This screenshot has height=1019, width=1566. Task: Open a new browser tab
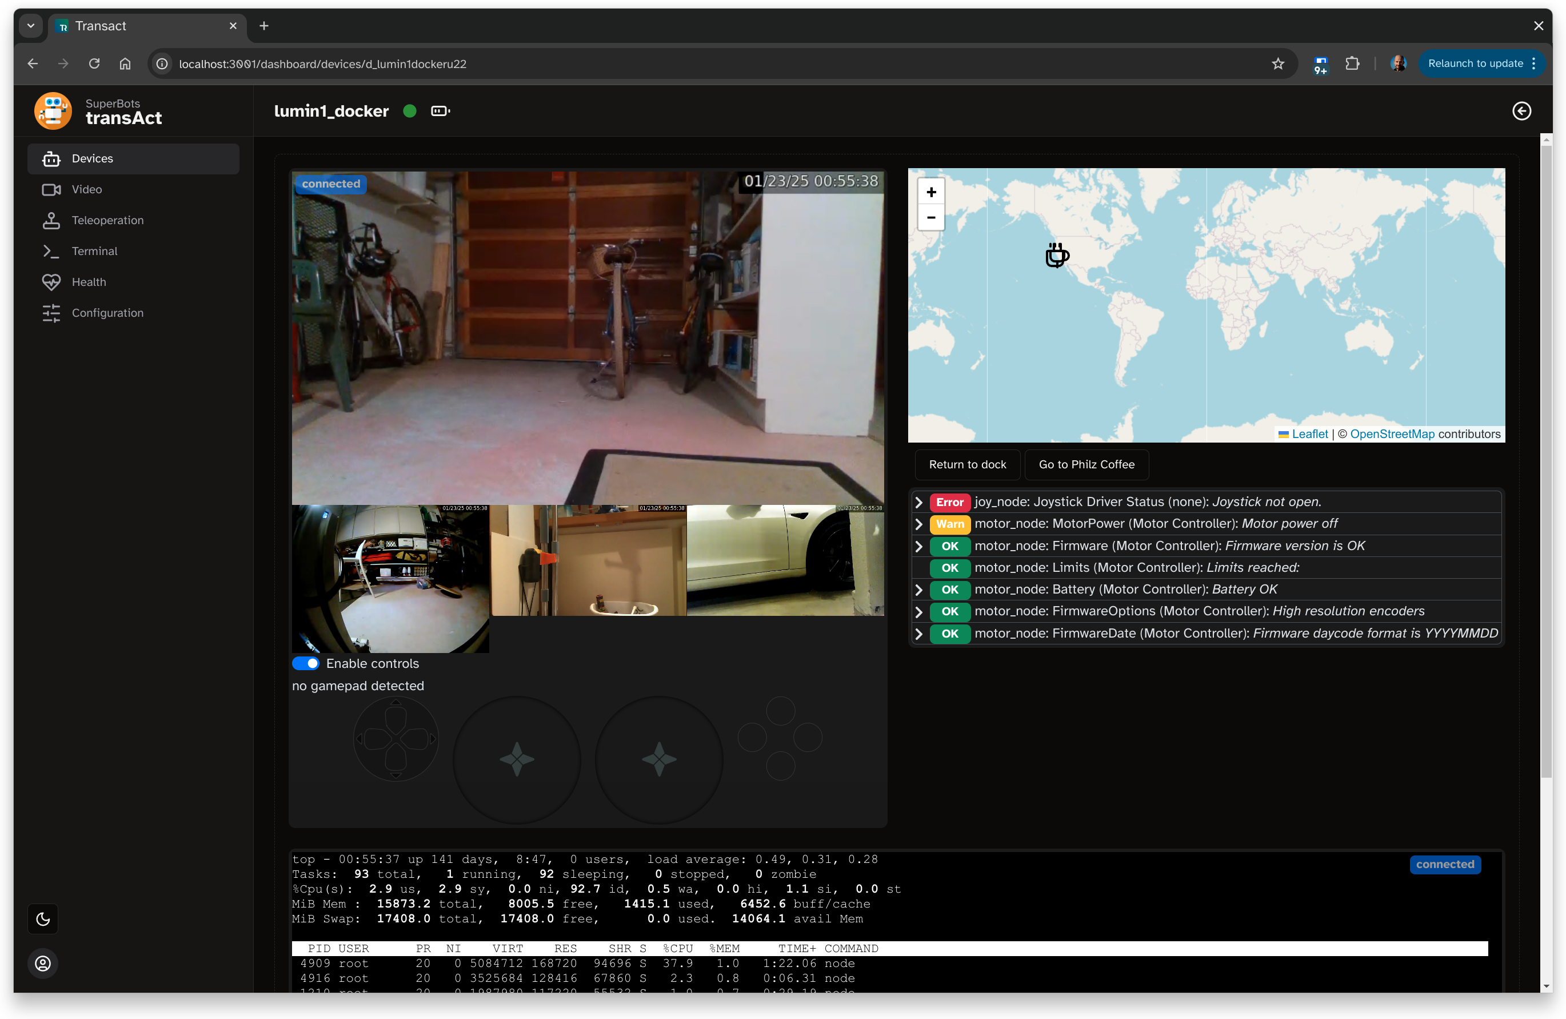(x=264, y=26)
